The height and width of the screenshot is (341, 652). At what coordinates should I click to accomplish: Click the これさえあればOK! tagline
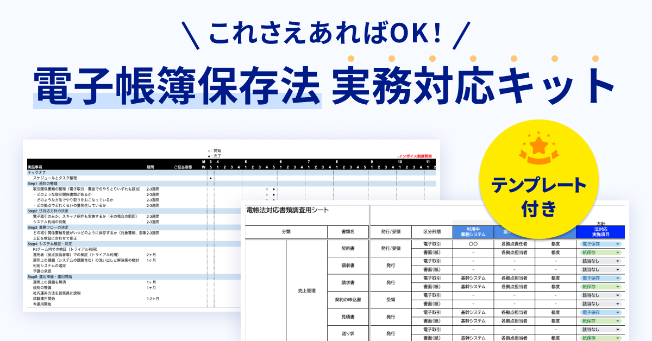click(325, 34)
